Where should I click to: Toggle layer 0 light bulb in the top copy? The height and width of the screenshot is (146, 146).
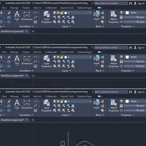[x=55, y=13]
